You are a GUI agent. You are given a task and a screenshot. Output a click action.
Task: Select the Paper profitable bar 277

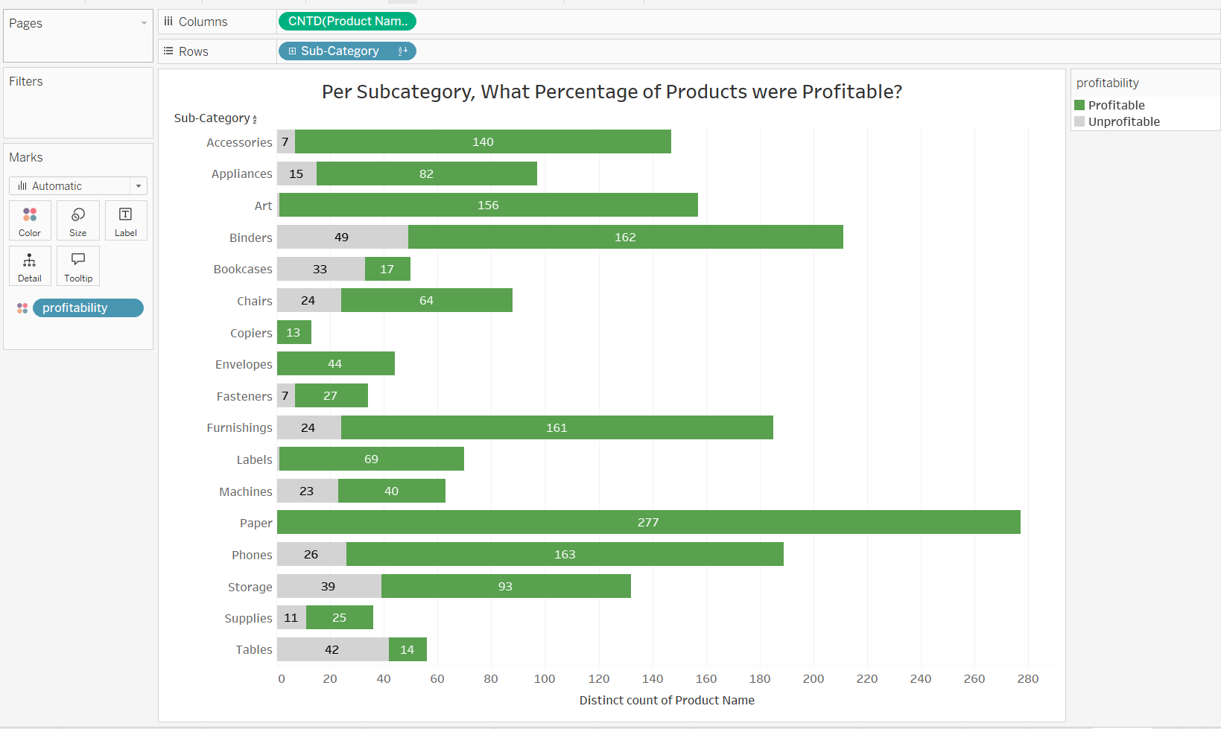648,522
